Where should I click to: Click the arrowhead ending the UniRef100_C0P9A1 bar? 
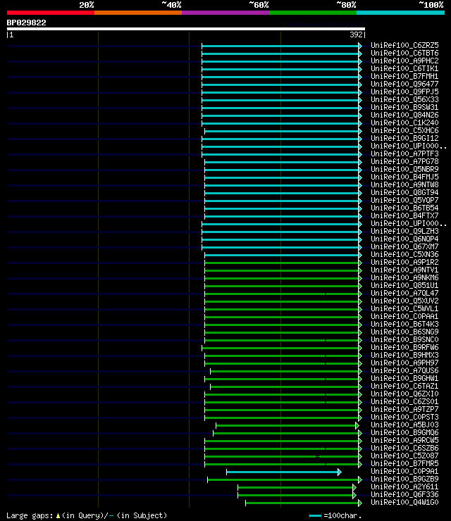[x=340, y=472]
